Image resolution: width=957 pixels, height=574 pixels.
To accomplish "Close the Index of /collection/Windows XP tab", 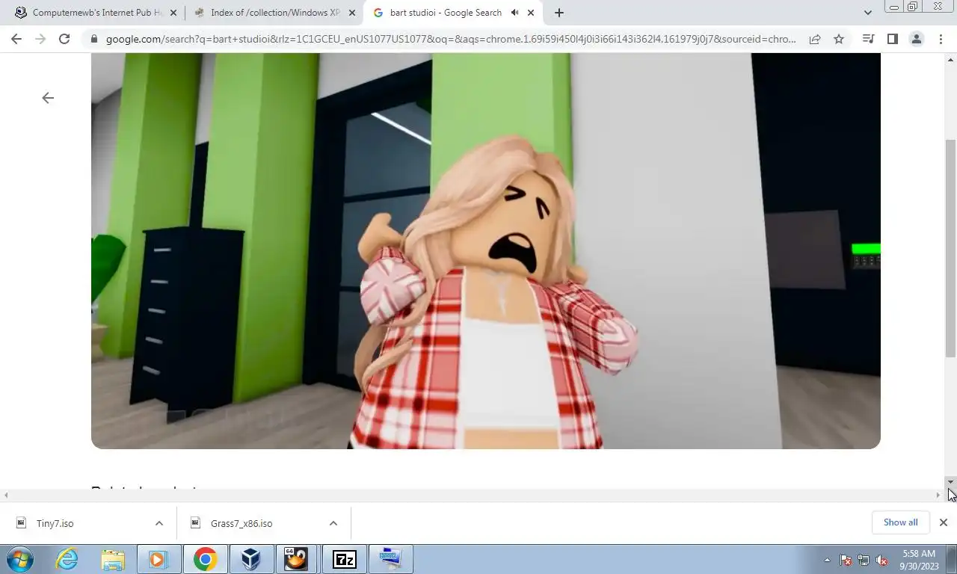I will pyautogui.click(x=352, y=13).
